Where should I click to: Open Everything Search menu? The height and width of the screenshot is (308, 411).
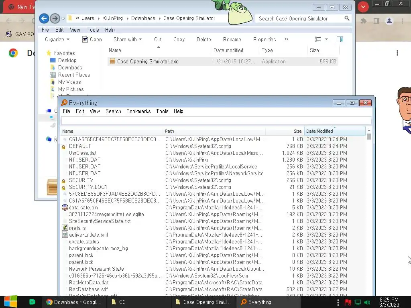(x=113, y=111)
